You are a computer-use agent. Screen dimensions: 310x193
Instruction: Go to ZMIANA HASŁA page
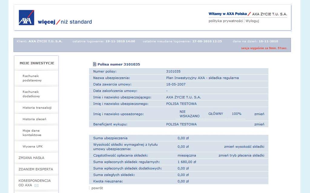(31, 158)
